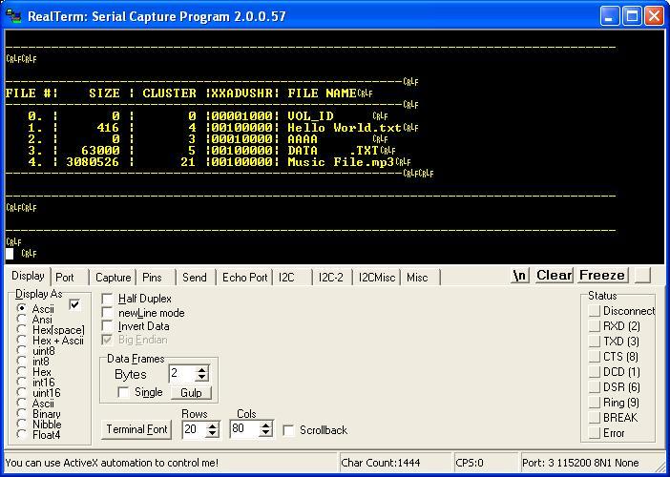Click the small blank button beside Freeze
The image size is (670, 477).
point(642,275)
